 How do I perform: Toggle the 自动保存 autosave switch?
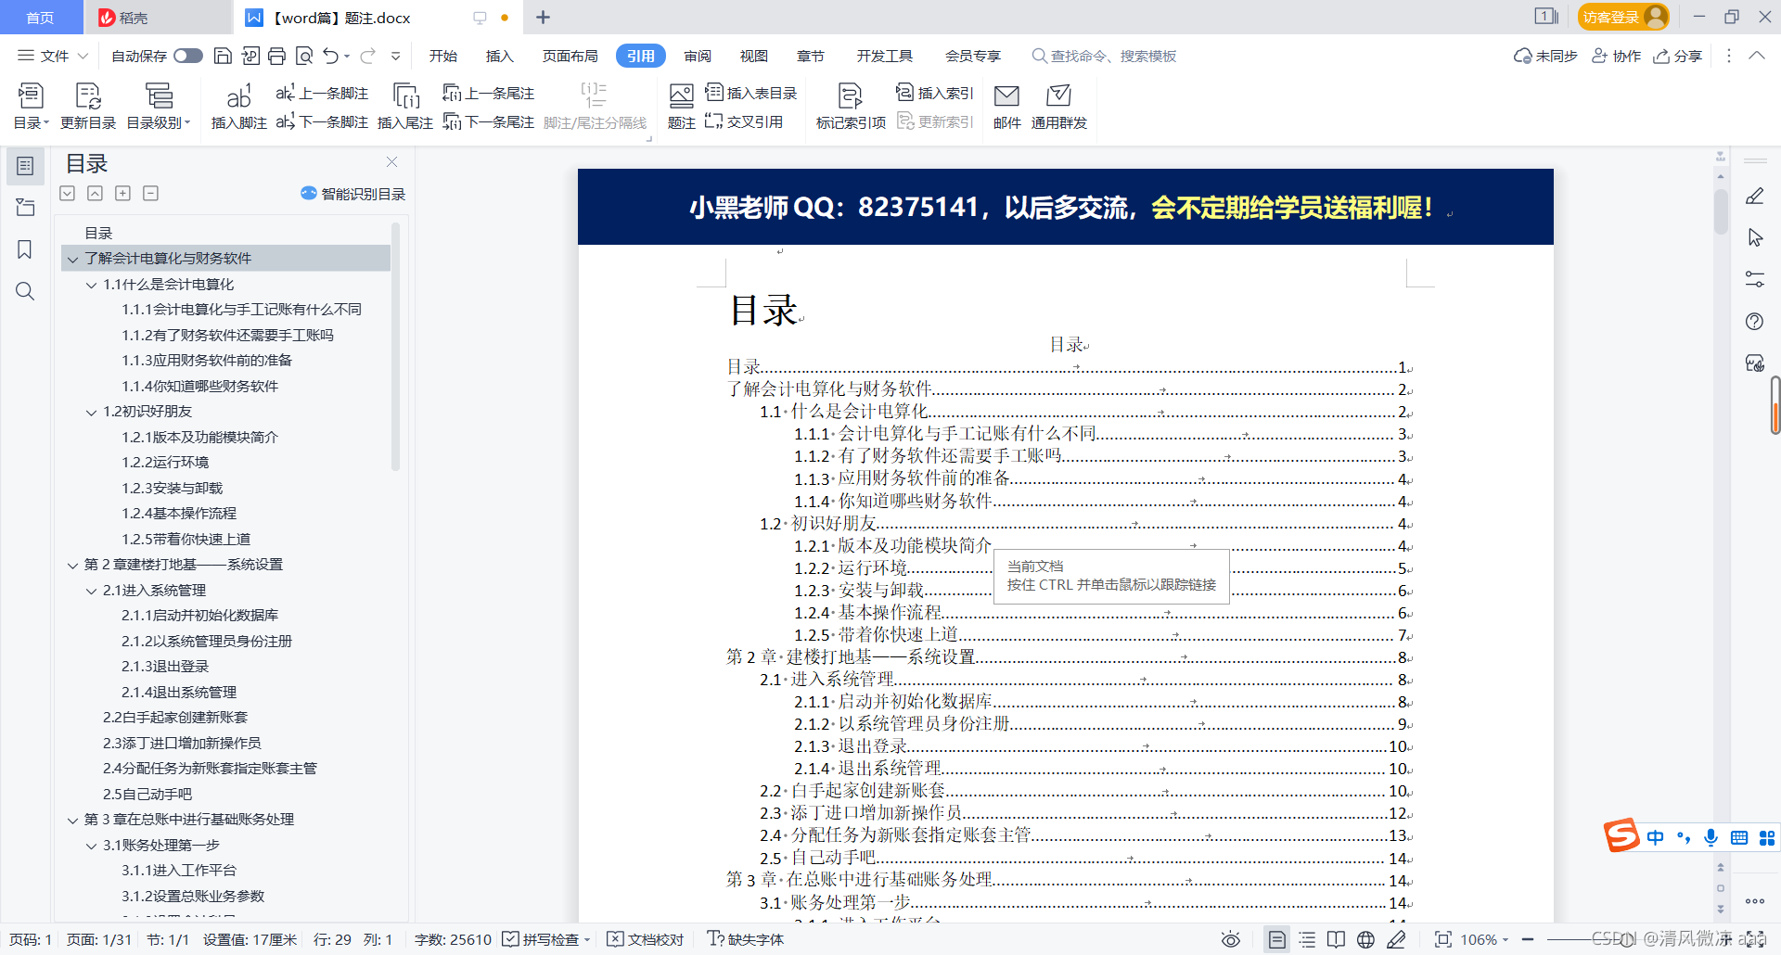click(x=187, y=56)
